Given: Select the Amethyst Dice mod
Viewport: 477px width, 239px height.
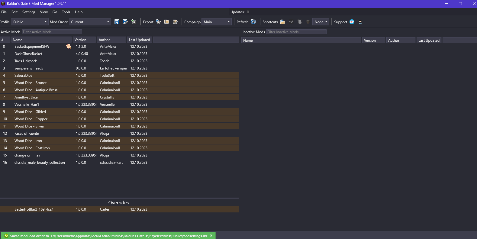Looking at the screenshot, I should pos(119,97).
